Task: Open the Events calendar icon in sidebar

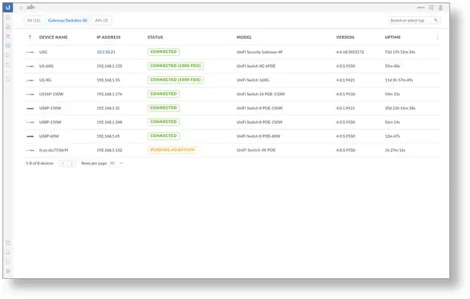Action: [x=8, y=242]
